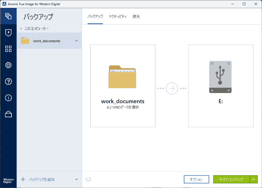Switch to the バックアップ tab
262x188 pixels.
click(95, 16)
